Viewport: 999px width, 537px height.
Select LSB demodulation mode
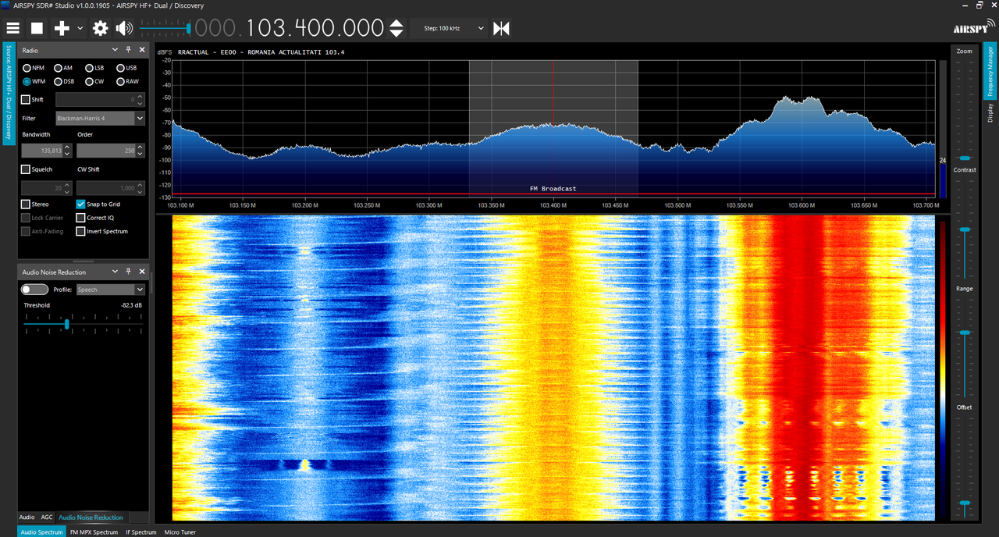pos(94,68)
